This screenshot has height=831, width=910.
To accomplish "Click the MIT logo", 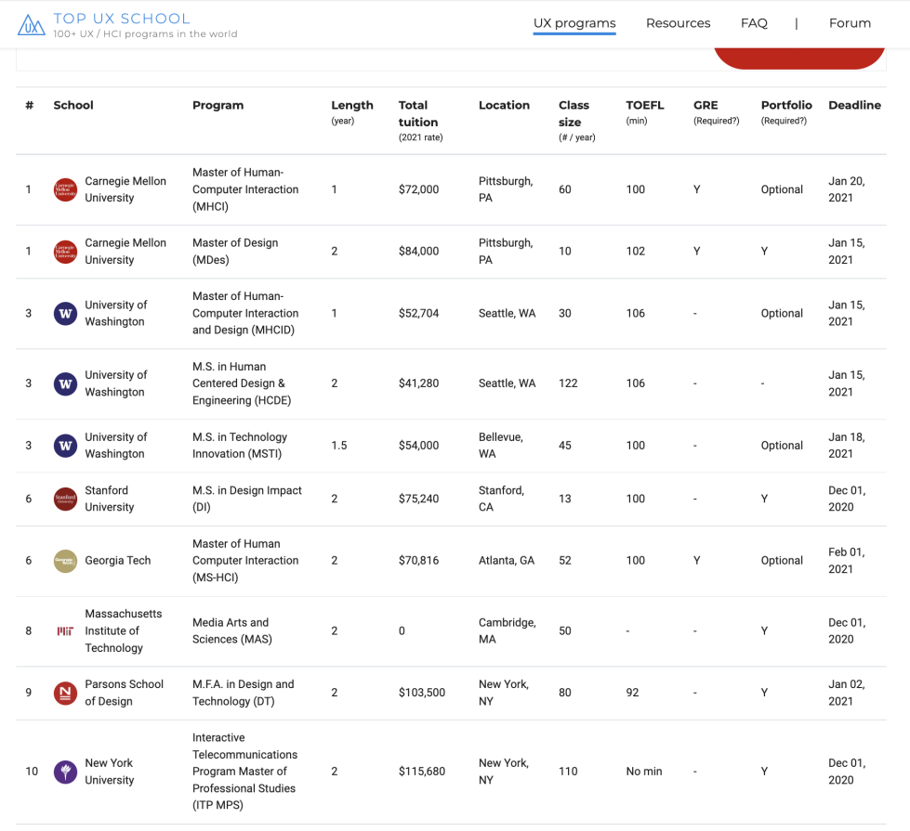I will click(x=66, y=631).
